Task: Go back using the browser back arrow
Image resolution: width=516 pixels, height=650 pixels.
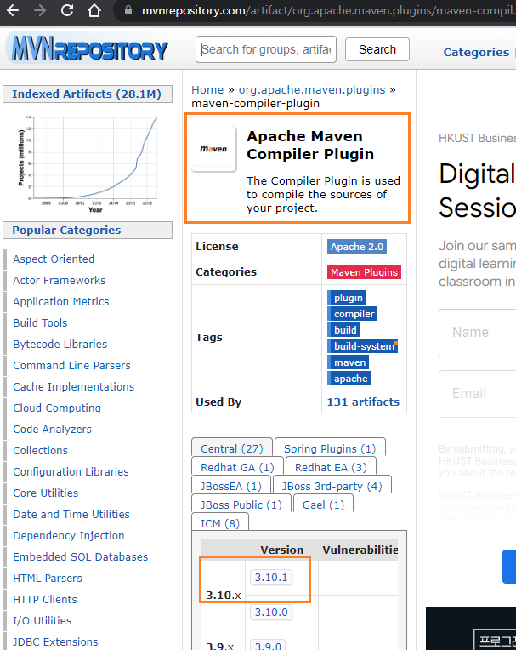Action: (x=13, y=10)
